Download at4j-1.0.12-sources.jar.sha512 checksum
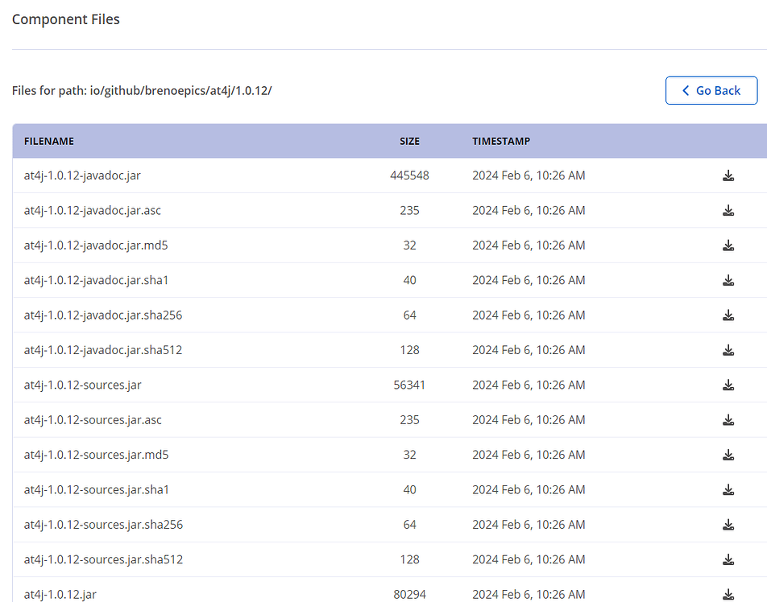Viewport: 767px width, 602px height. pos(728,559)
